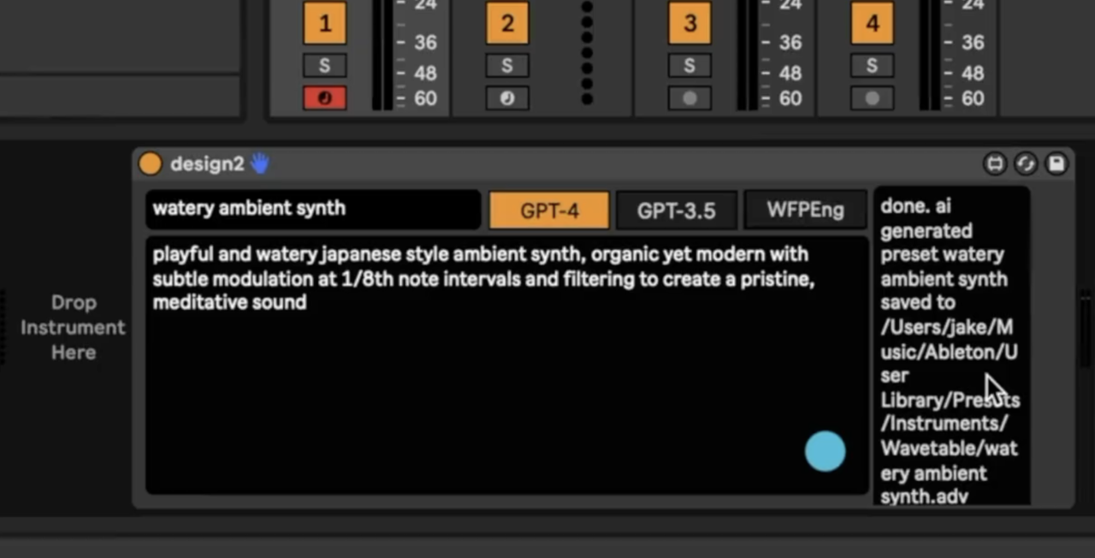Click the watery ambient synth name field
The image size is (1095, 558).
313,209
